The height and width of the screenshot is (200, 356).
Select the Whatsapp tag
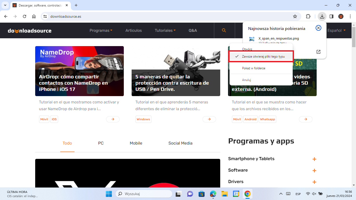click(267, 119)
